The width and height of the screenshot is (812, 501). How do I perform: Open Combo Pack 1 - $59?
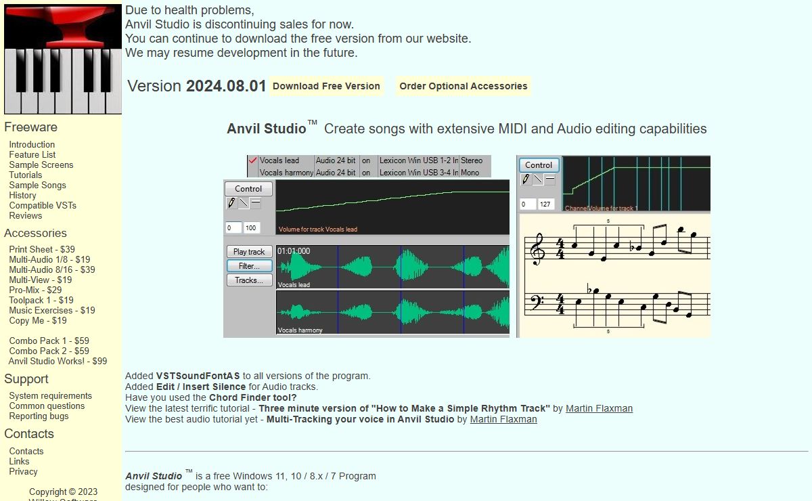[x=49, y=341]
